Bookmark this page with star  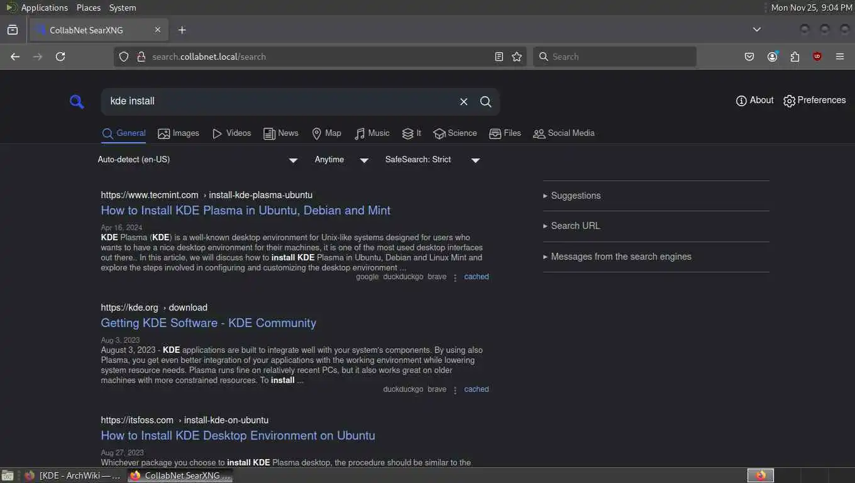[x=517, y=57]
